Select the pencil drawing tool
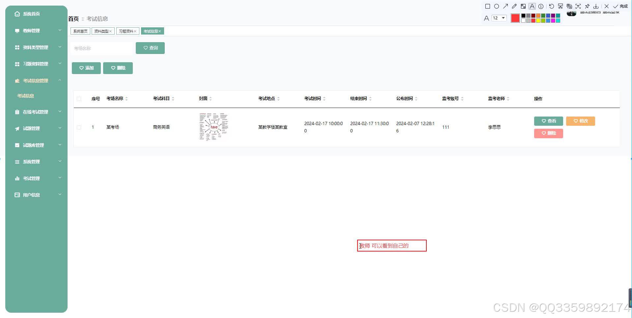Screen dimensions: 632x318 (514, 6)
